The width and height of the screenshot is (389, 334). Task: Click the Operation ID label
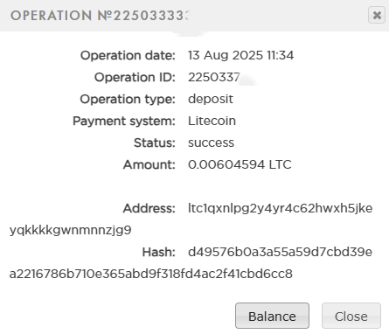point(135,77)
